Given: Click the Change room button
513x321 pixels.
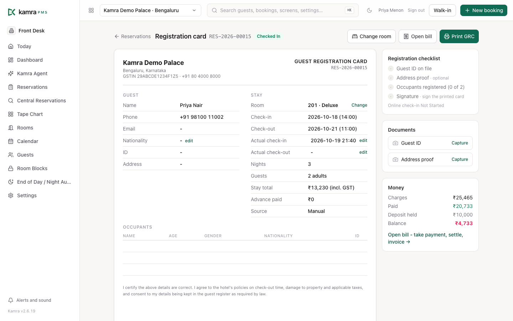Looking at the screenshot, I should (x=372, y=36).
